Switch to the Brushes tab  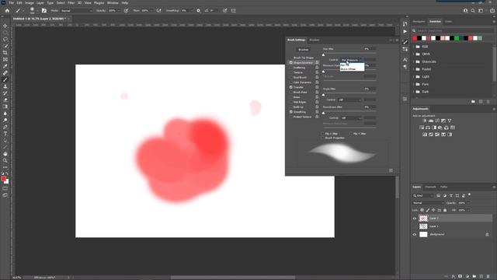[314, 40]
